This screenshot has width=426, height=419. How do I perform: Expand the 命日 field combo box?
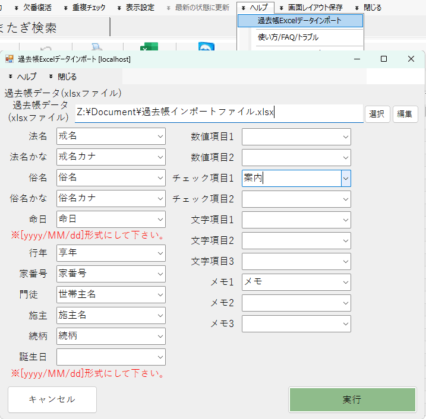160,219
